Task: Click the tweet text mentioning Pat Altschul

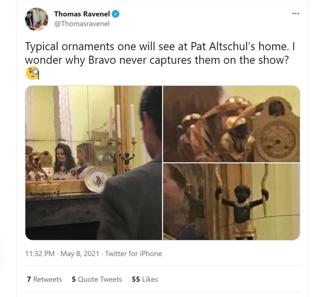Action: (160, 53)
